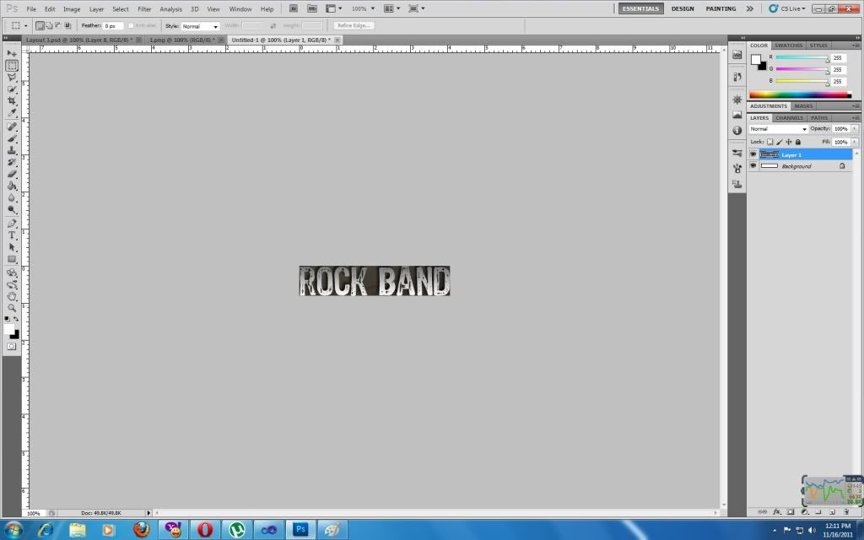Open the Mini Bridge panel icon in dock
Viewport: 864px width, 540px height.
click(737, 55)
